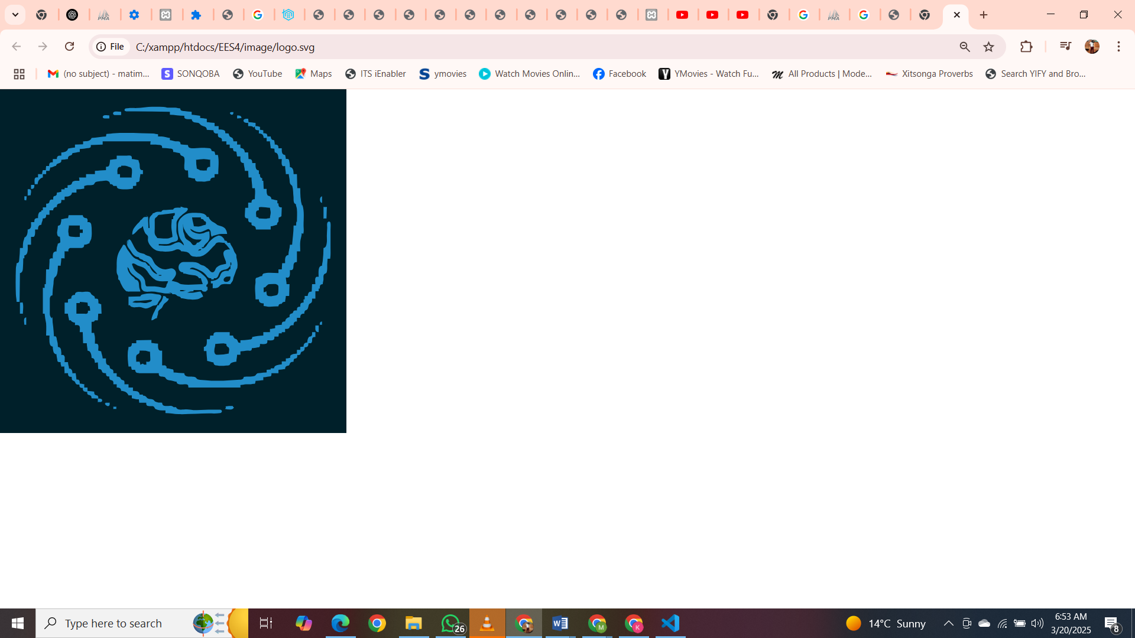Open the Xitsonga Proverbs bookmark
This screenshot has height=638, width=1135.
click(x=929, y=74)
